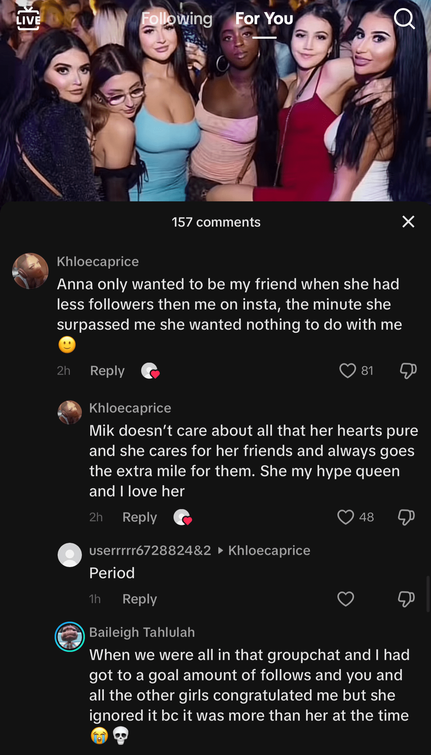Select the For You tab
This screenshot has height=755, width=431.
click(x=264, y=19)
